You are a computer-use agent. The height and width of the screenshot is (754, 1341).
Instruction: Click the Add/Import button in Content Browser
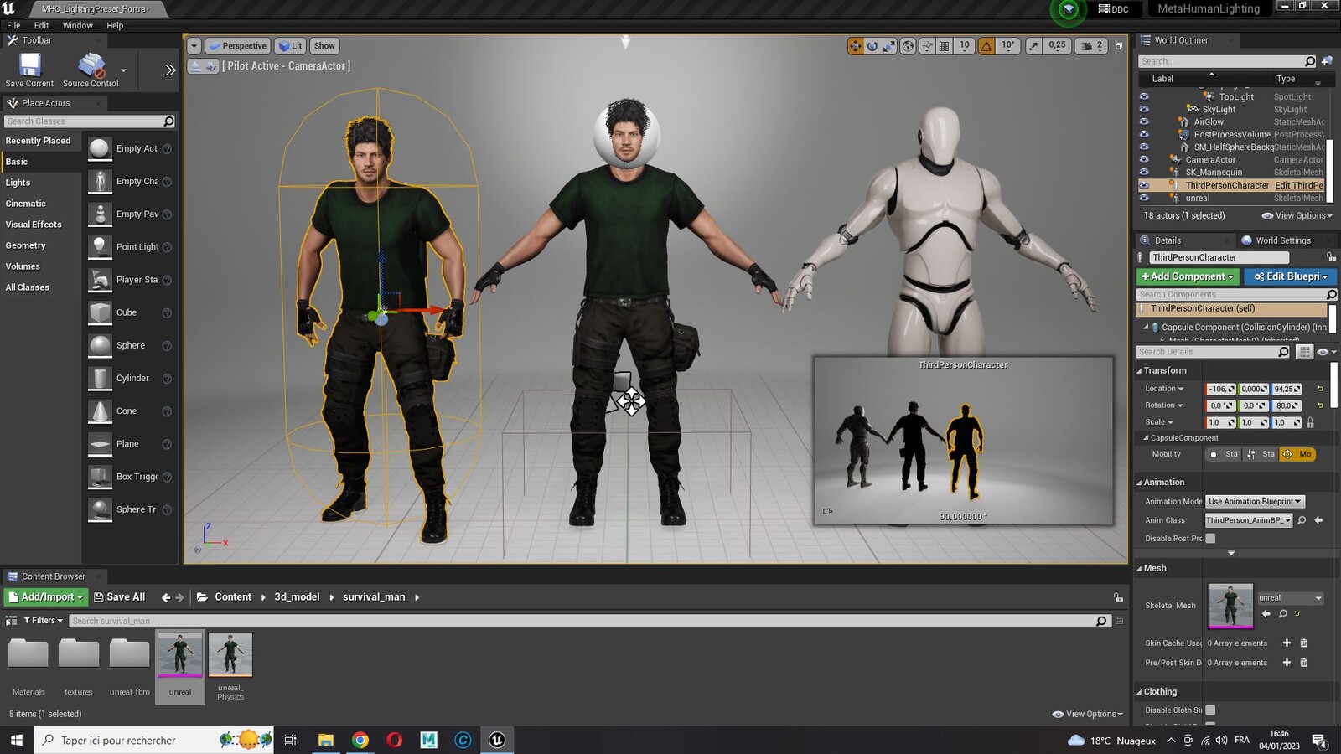(x=46, y=597)
